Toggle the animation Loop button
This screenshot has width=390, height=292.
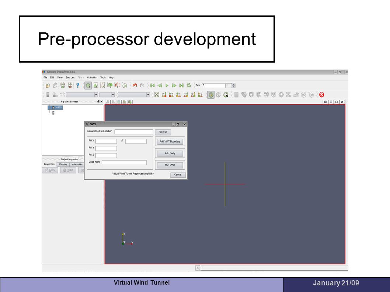point(189,85)
